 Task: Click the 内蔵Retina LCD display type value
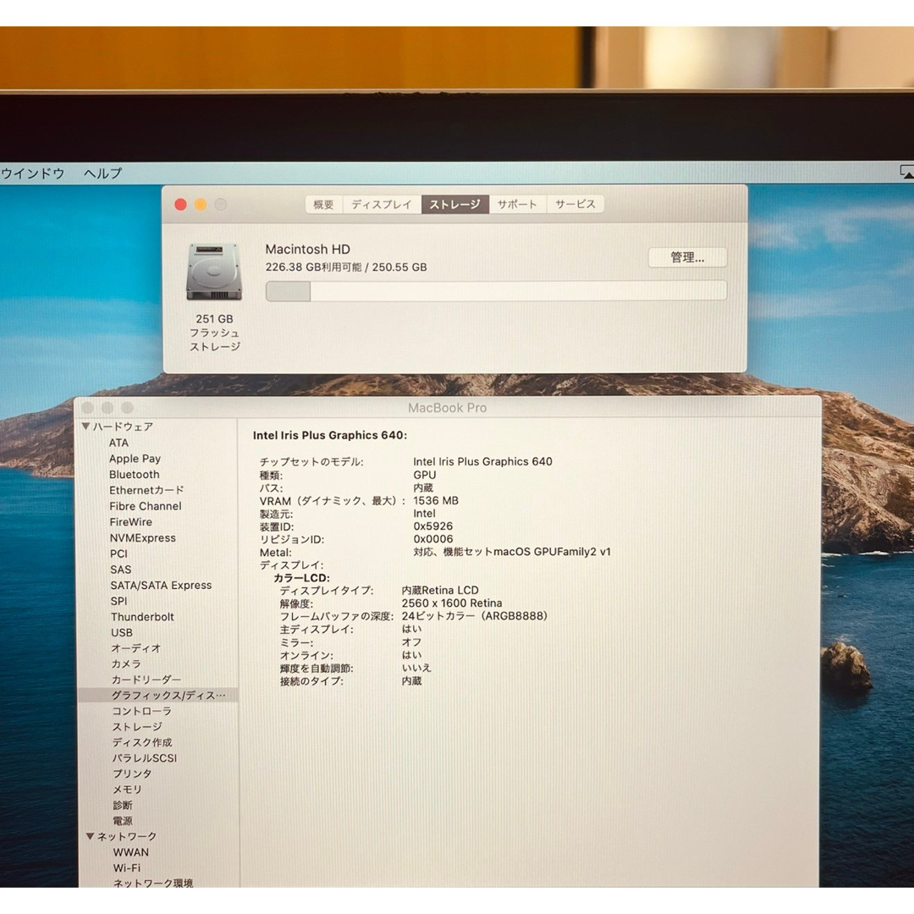pyautogui.click(x=440, y=591)
